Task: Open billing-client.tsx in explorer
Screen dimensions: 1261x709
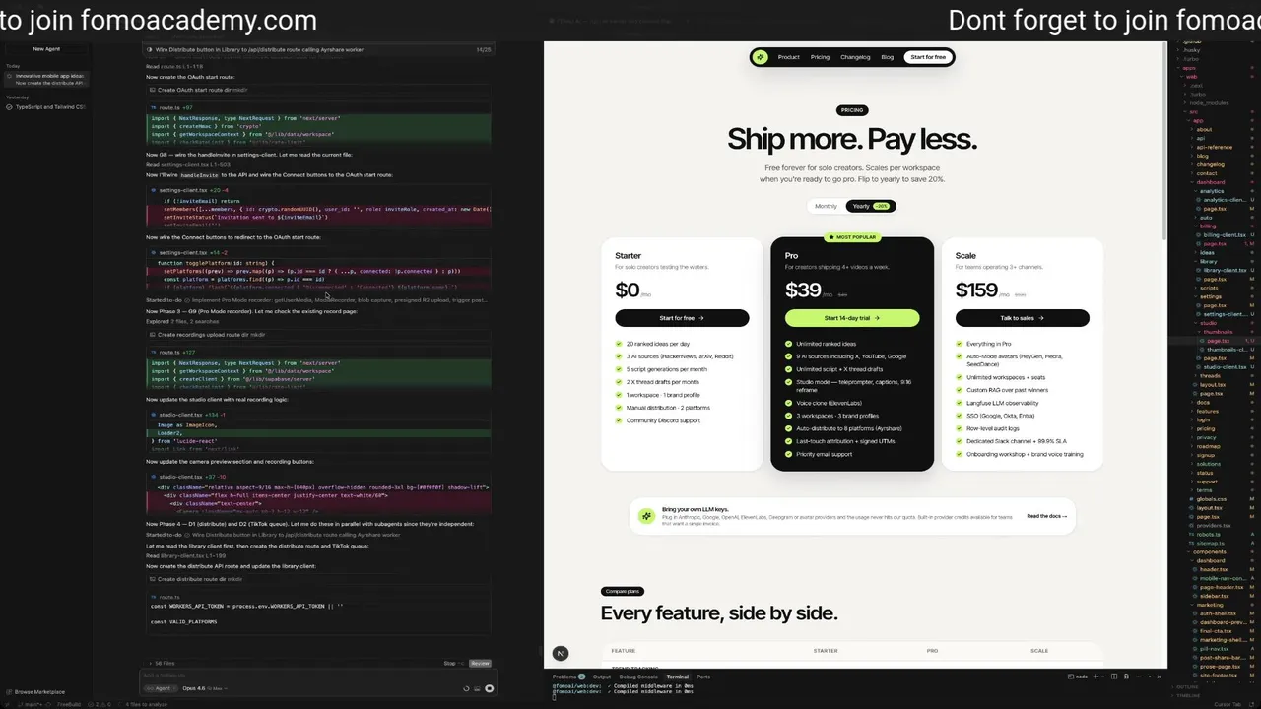Action: coord(1225,234)
